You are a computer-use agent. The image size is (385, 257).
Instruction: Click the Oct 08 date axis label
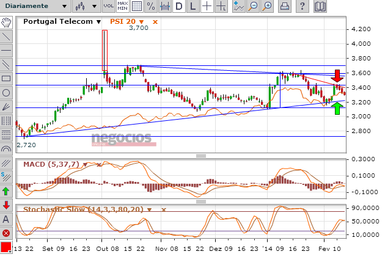pos(108,249)
